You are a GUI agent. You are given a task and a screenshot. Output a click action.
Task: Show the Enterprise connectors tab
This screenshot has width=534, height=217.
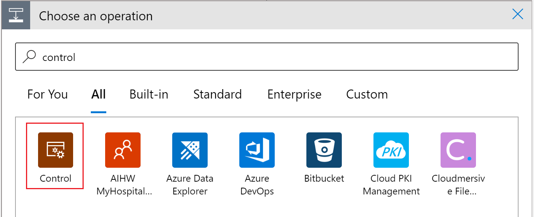pyautogui.click(x=294, y=94)
